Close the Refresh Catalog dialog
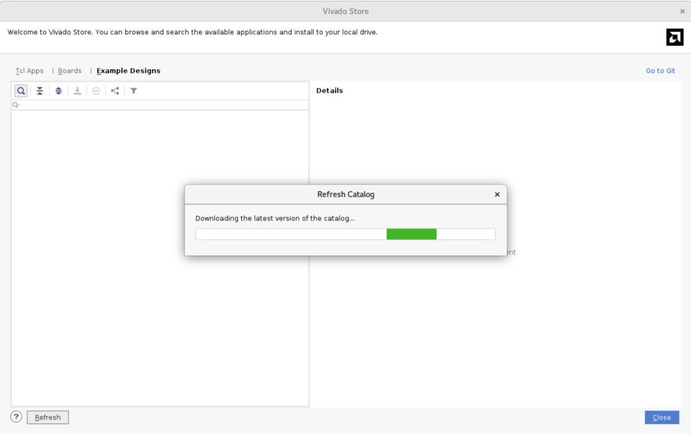Screen dimensions: 691x434 [497, 195]
